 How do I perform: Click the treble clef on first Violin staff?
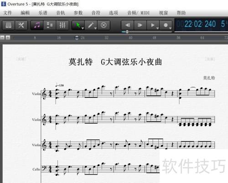(x=45, y=94)
